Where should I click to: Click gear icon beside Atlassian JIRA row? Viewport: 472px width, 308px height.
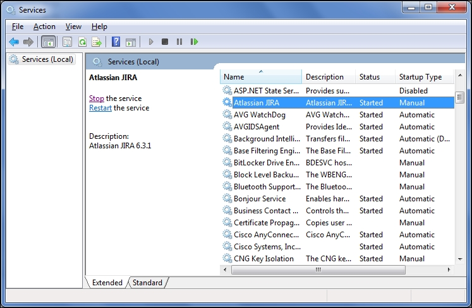[227, 102]
